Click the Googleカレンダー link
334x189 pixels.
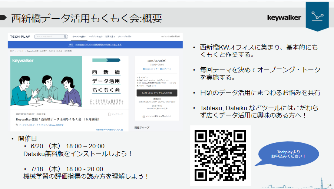click(x=150, y=69)
